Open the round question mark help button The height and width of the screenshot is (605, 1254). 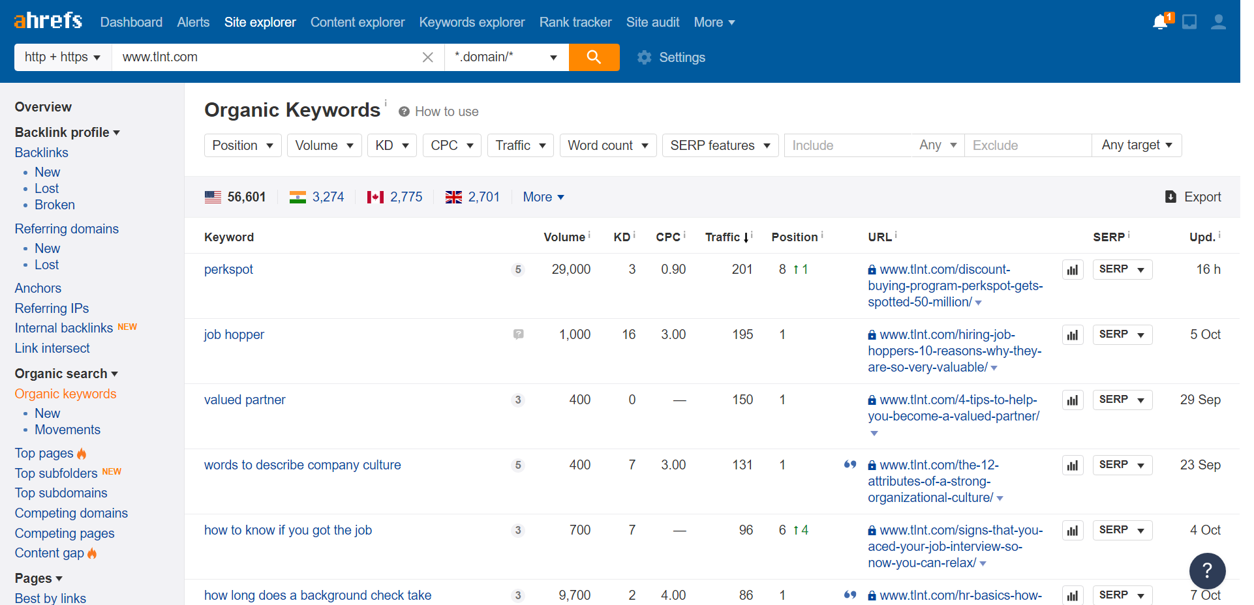[x=1207, y=570]
